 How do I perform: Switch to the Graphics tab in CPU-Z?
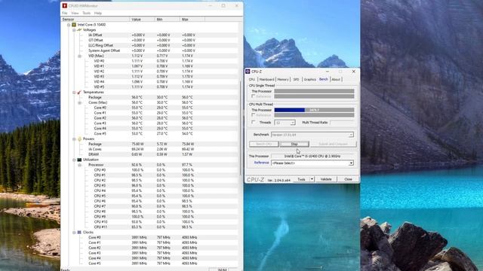point(310,80)
